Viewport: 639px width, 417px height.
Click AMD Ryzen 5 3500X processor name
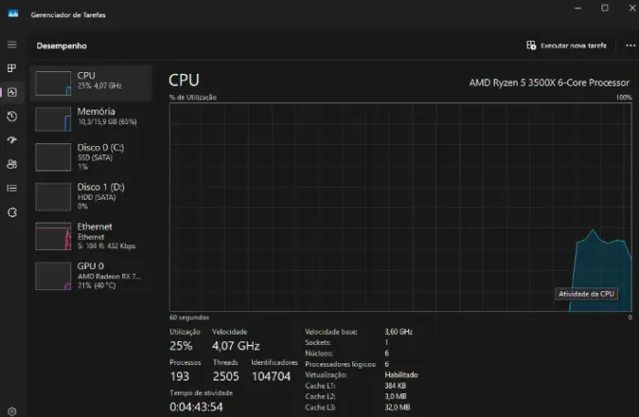549,83
